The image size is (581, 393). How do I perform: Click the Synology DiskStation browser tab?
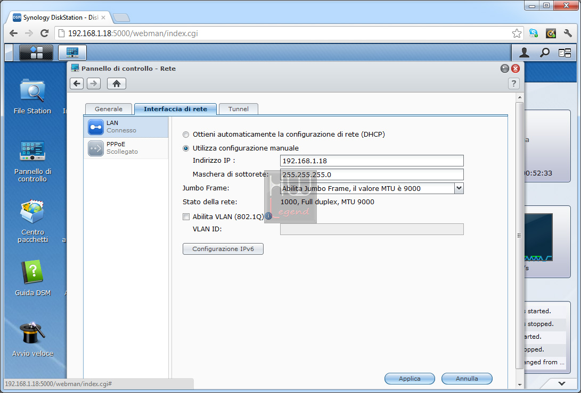[x=59, y=18]
